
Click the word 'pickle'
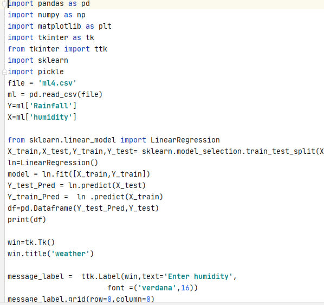coord(51,72)
